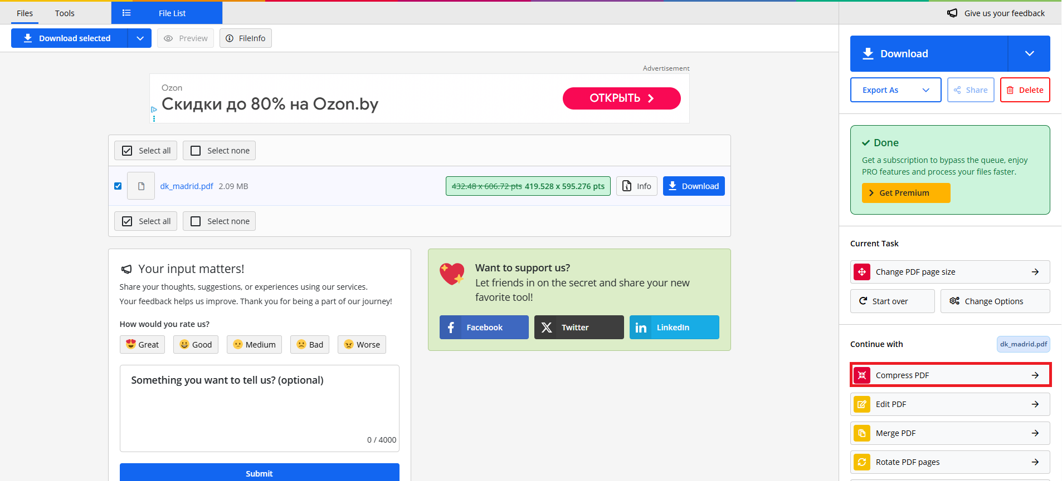Viewport: 1062px width, 481px height.
Task: Click the Merge PDF icon
Action: (x=862, y=433)
